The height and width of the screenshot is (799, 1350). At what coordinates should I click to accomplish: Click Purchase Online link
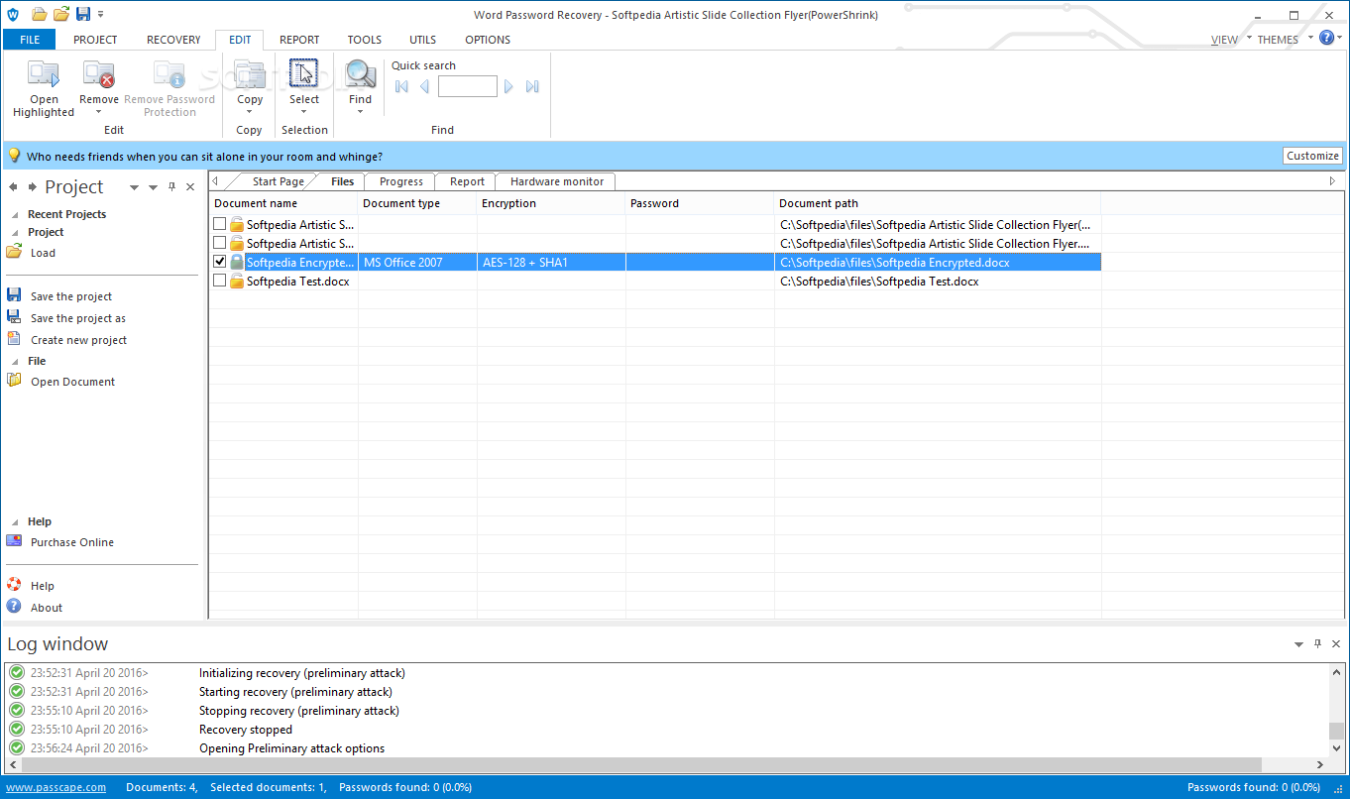(x=72, y=542)
